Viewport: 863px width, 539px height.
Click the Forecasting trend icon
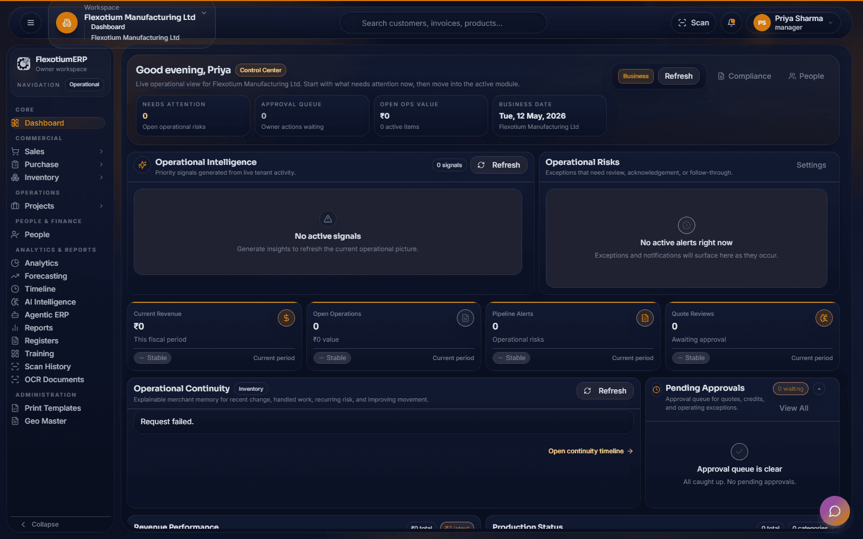(15, 276)
